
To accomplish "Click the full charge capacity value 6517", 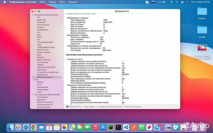I will point(102,42).
